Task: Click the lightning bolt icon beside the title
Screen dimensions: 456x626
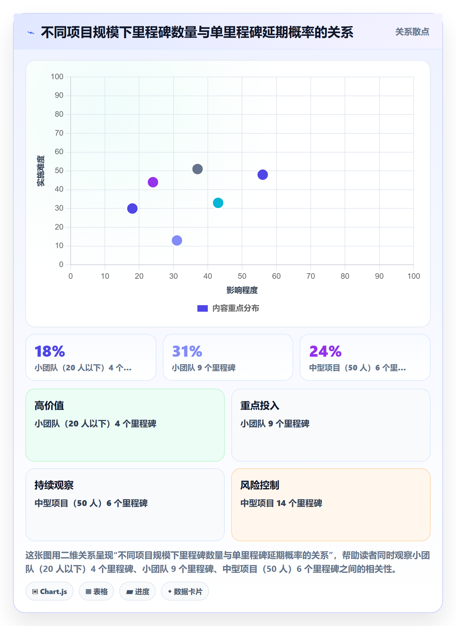Action: (x=31, y=33)
